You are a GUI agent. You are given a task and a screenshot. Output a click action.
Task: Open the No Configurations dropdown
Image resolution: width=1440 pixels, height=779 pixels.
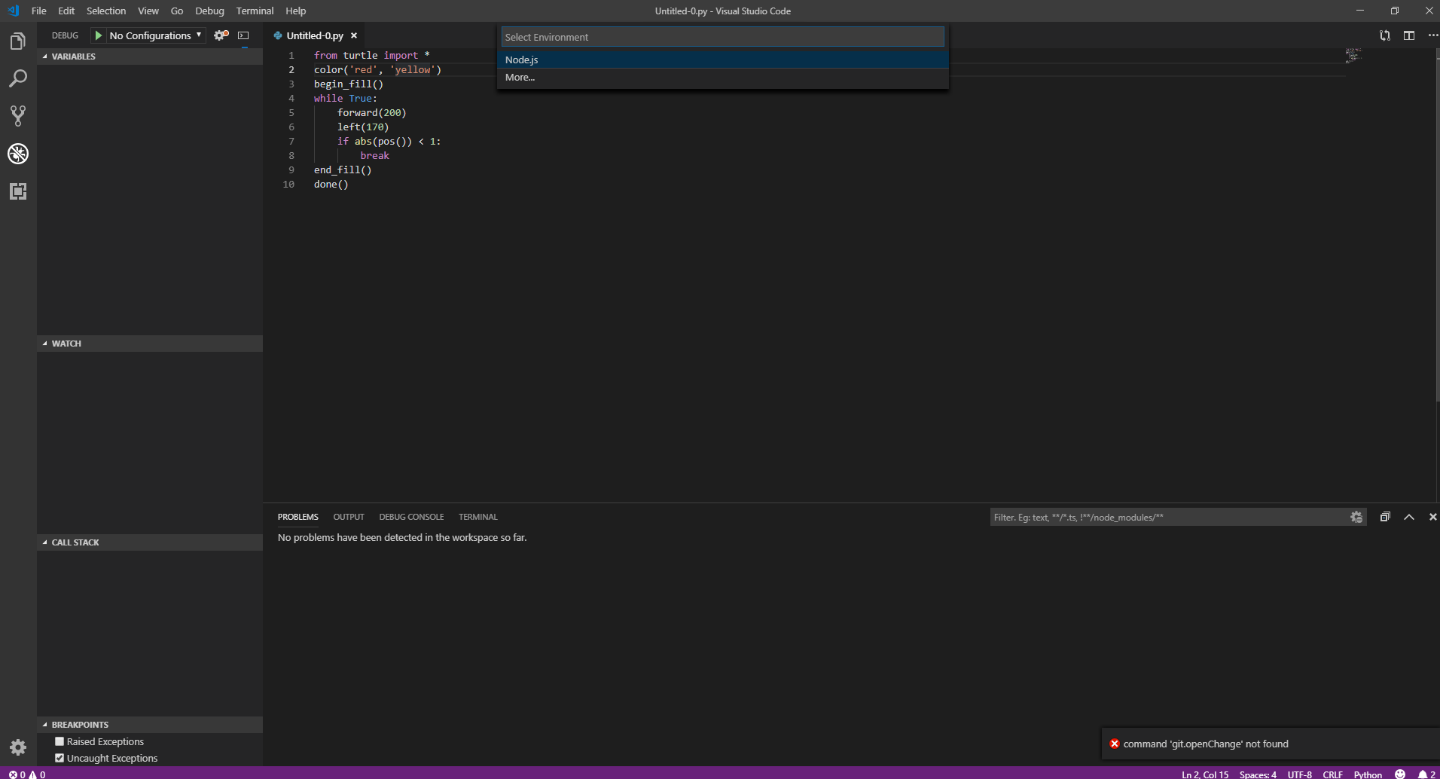(156, 35)
